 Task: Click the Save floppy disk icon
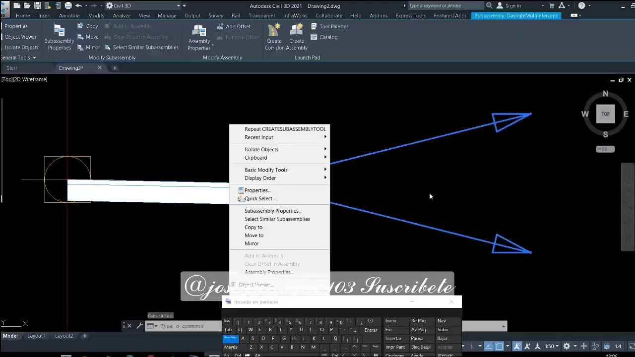(x=37, y=5)
